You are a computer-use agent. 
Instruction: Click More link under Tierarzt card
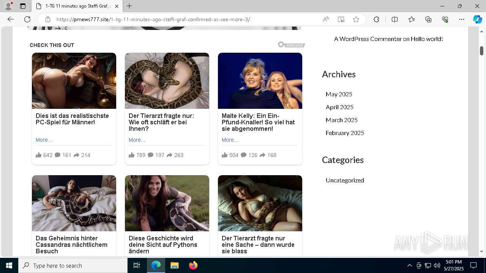[x=137, y=140]
